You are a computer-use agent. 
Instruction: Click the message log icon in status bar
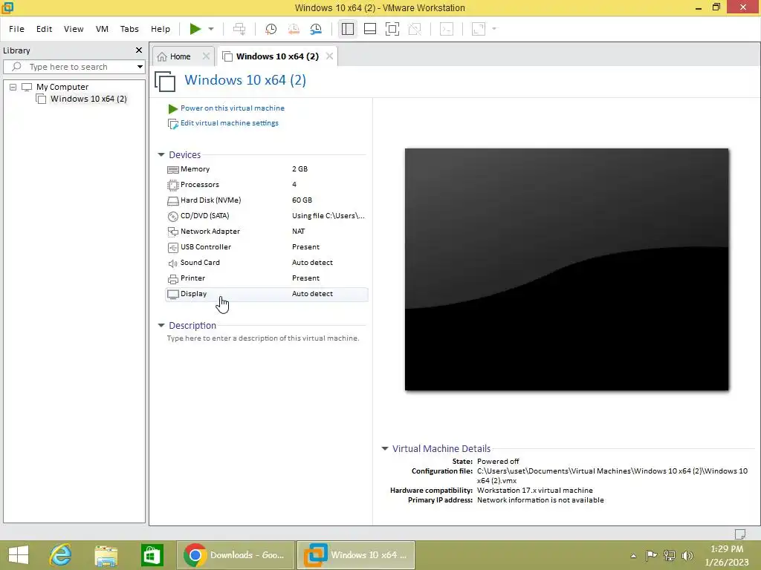(x=740, y=534)
